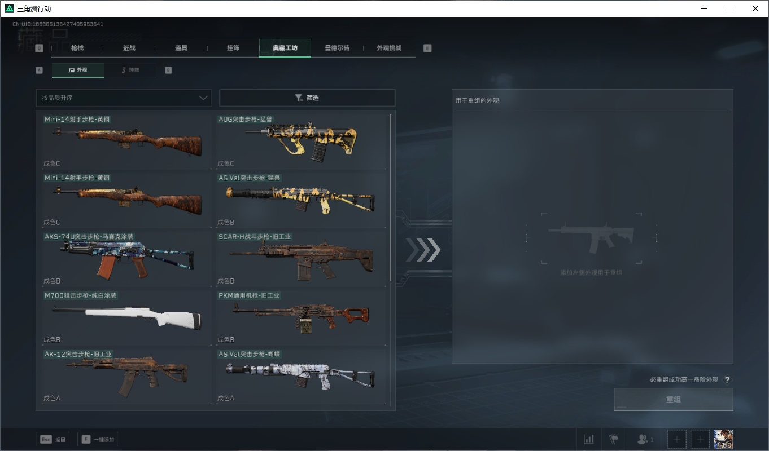The height and width of the screenshot is (451, 769).
Task: Switch to the 枪械 tab
Action: click(x=77, y=48)
